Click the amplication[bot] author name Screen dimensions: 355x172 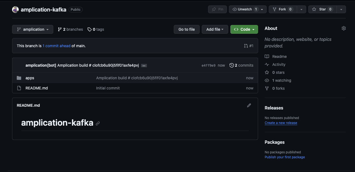tap(41, 65)
